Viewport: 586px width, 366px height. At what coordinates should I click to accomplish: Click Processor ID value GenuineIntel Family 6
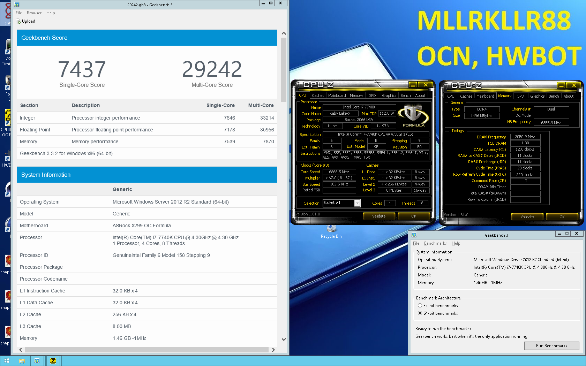[x=161, y=255]
